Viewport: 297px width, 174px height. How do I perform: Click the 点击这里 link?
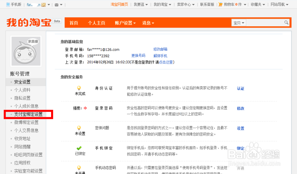[166, 62]
